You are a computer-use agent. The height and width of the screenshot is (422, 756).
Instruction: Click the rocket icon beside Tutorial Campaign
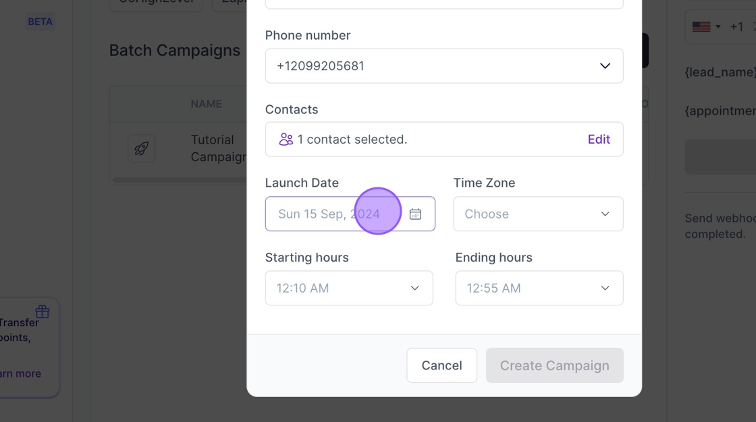141,148
